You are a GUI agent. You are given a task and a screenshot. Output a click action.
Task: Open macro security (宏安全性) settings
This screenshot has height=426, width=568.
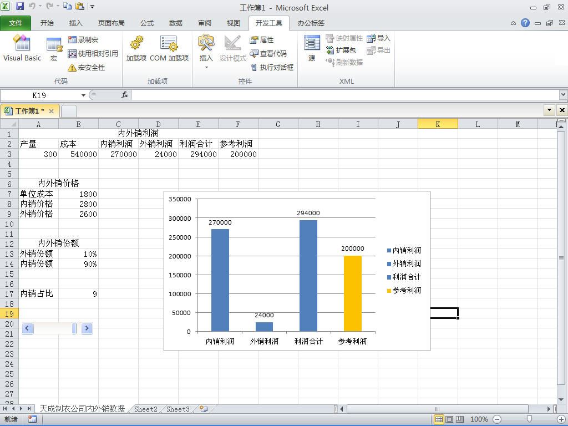pyautogui.click(x=87, y=67)
